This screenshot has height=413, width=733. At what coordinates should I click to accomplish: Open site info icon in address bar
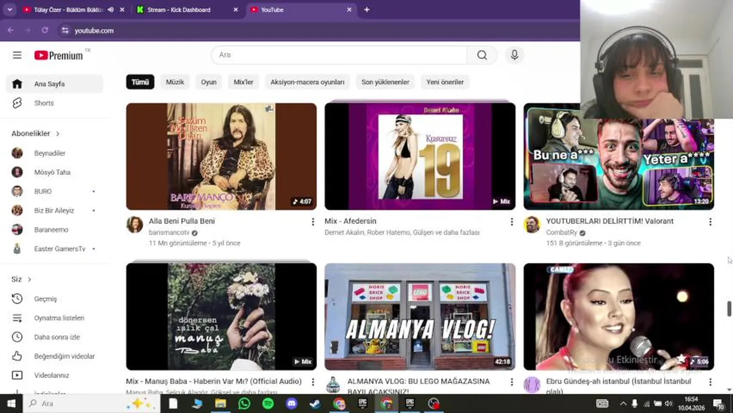tap(65, 30)
